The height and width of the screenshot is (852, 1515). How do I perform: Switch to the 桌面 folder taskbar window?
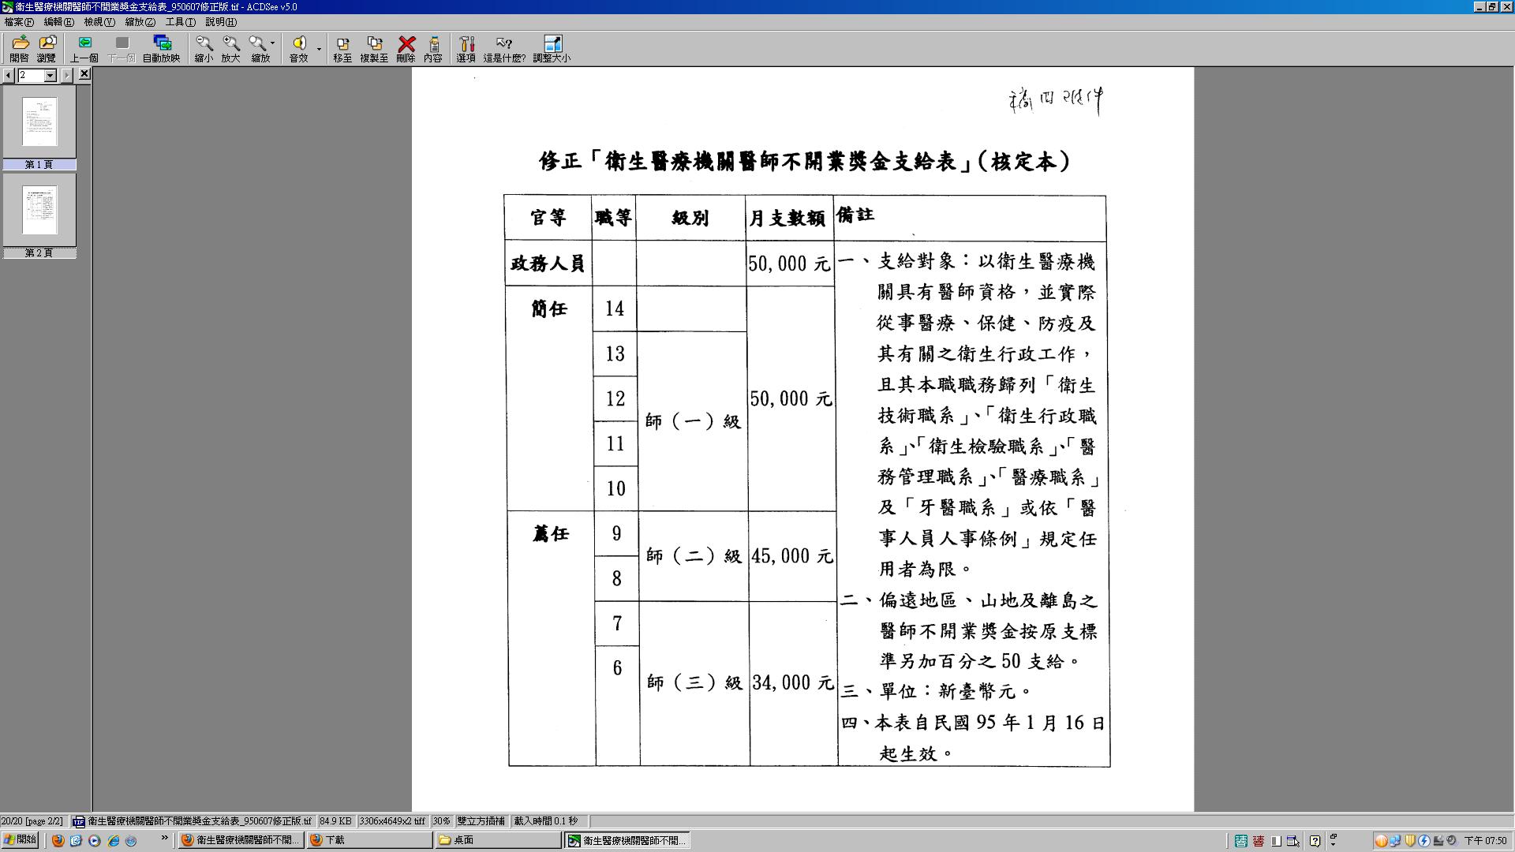coord(498,840)
